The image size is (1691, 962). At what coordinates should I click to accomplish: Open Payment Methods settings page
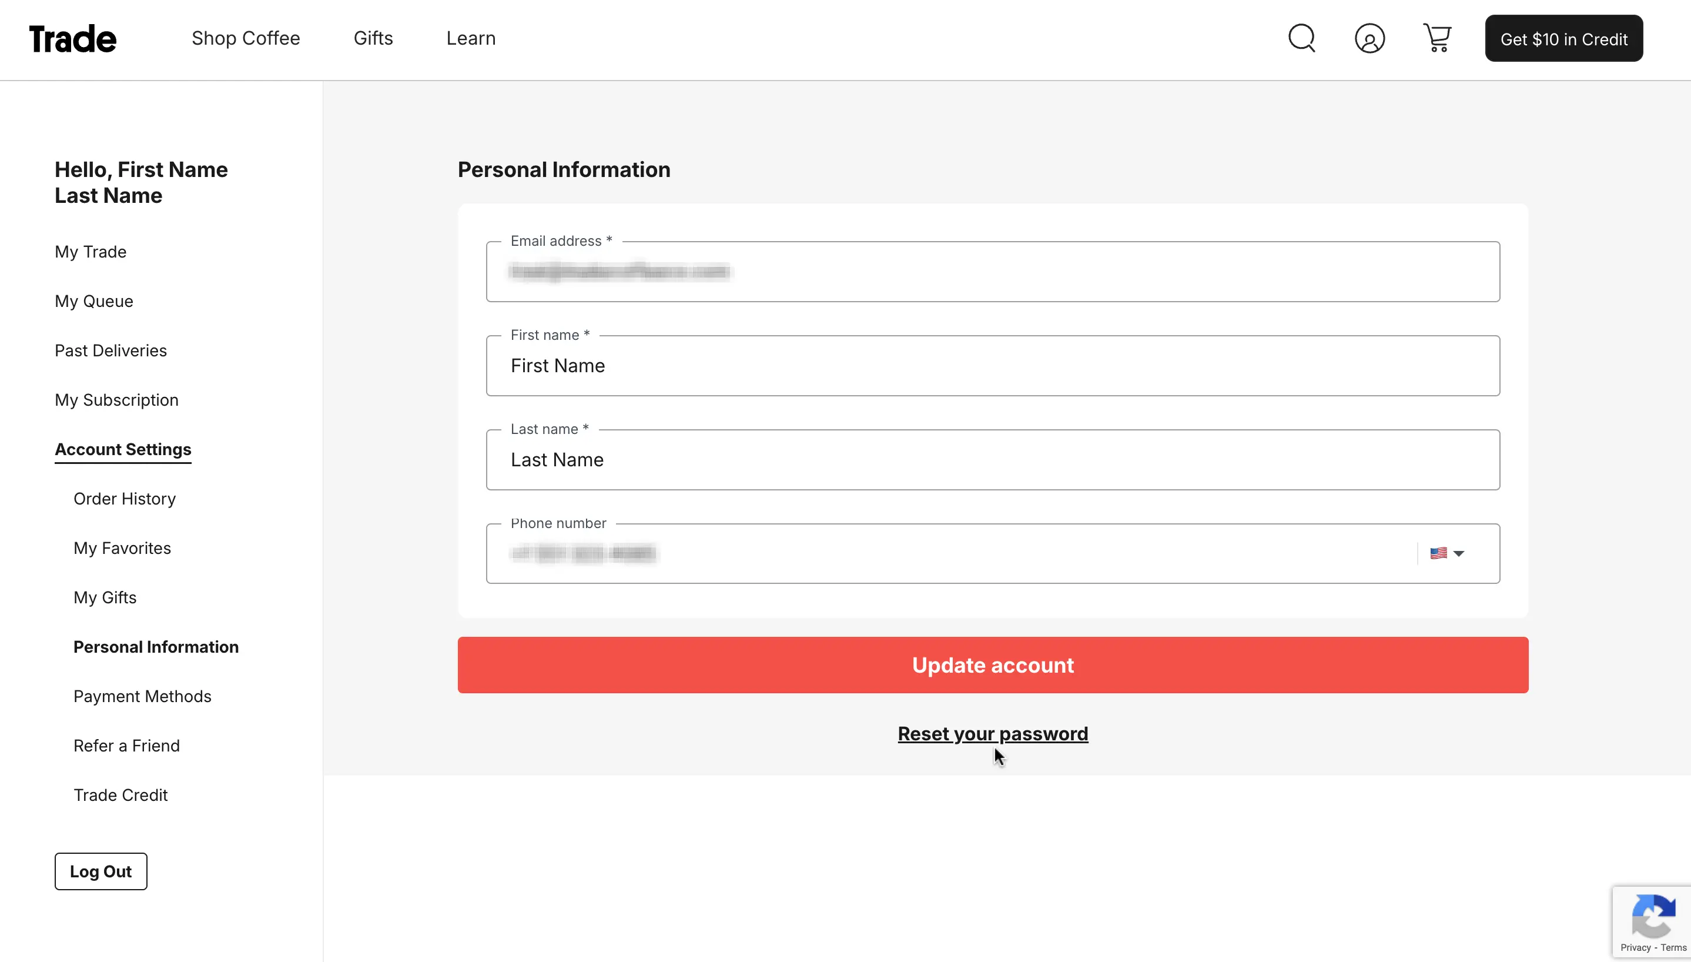[x=142, y=696]
